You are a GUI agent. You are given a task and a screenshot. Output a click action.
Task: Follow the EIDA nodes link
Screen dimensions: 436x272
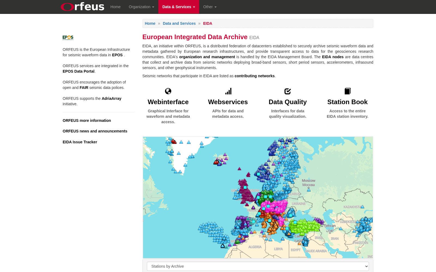[333, 57]
